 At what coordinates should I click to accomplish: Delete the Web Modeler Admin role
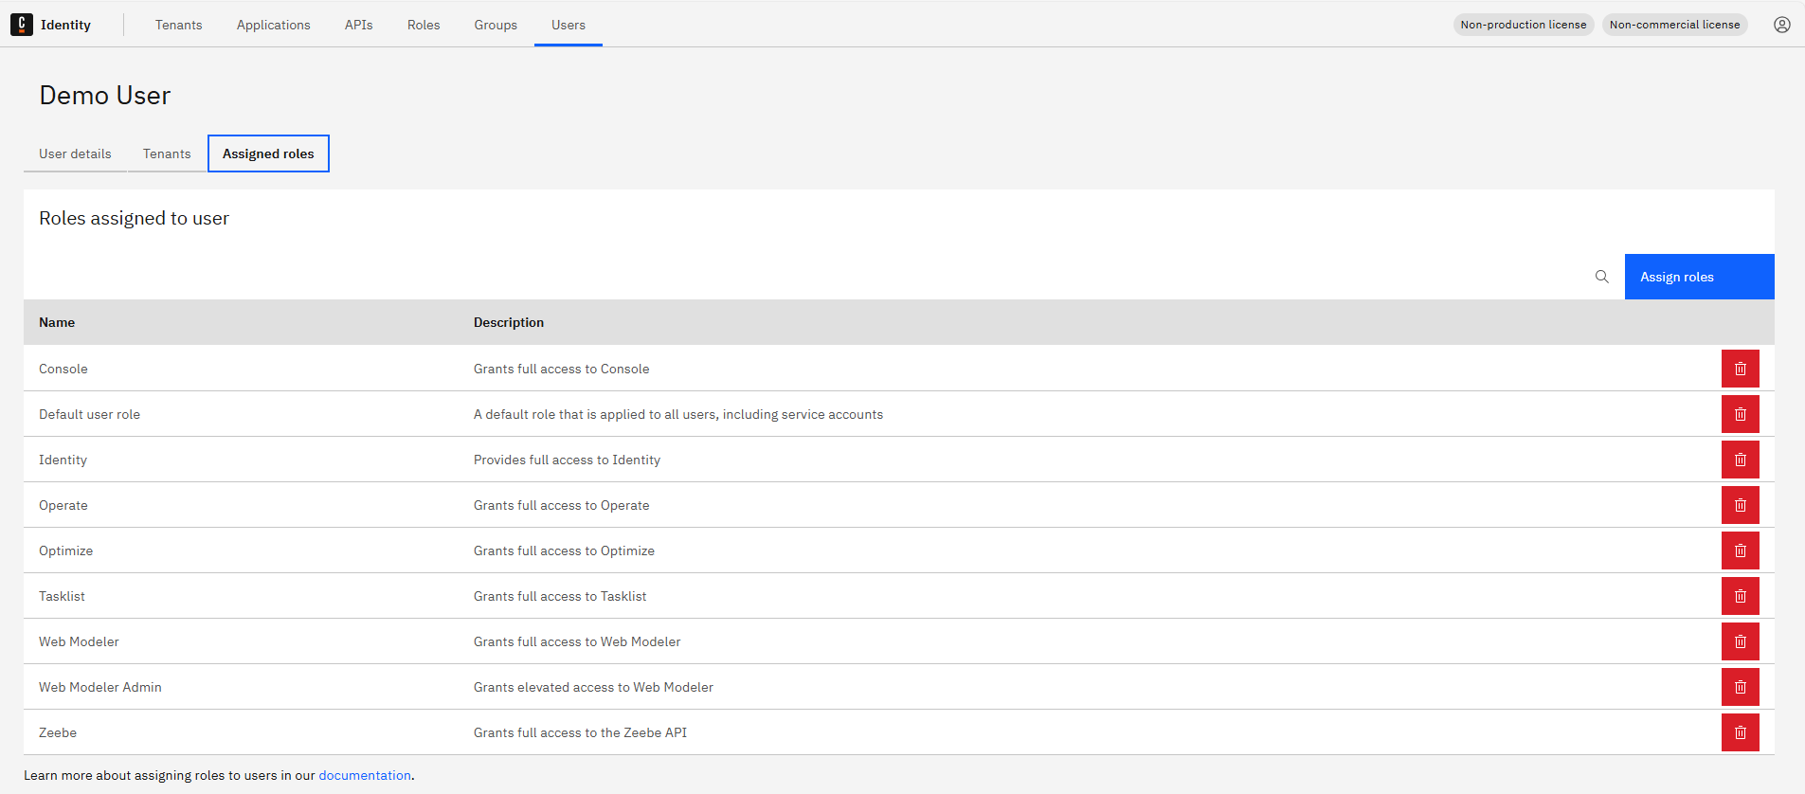[1740, 687]
